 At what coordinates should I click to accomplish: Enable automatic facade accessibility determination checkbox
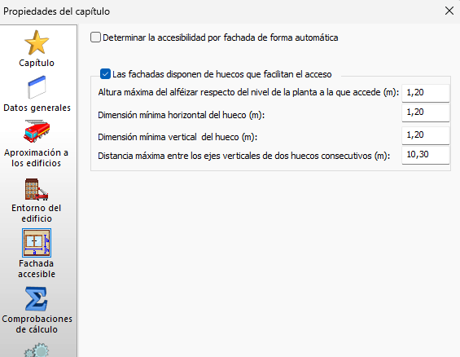pyautogui.click(x=95, y=37)
